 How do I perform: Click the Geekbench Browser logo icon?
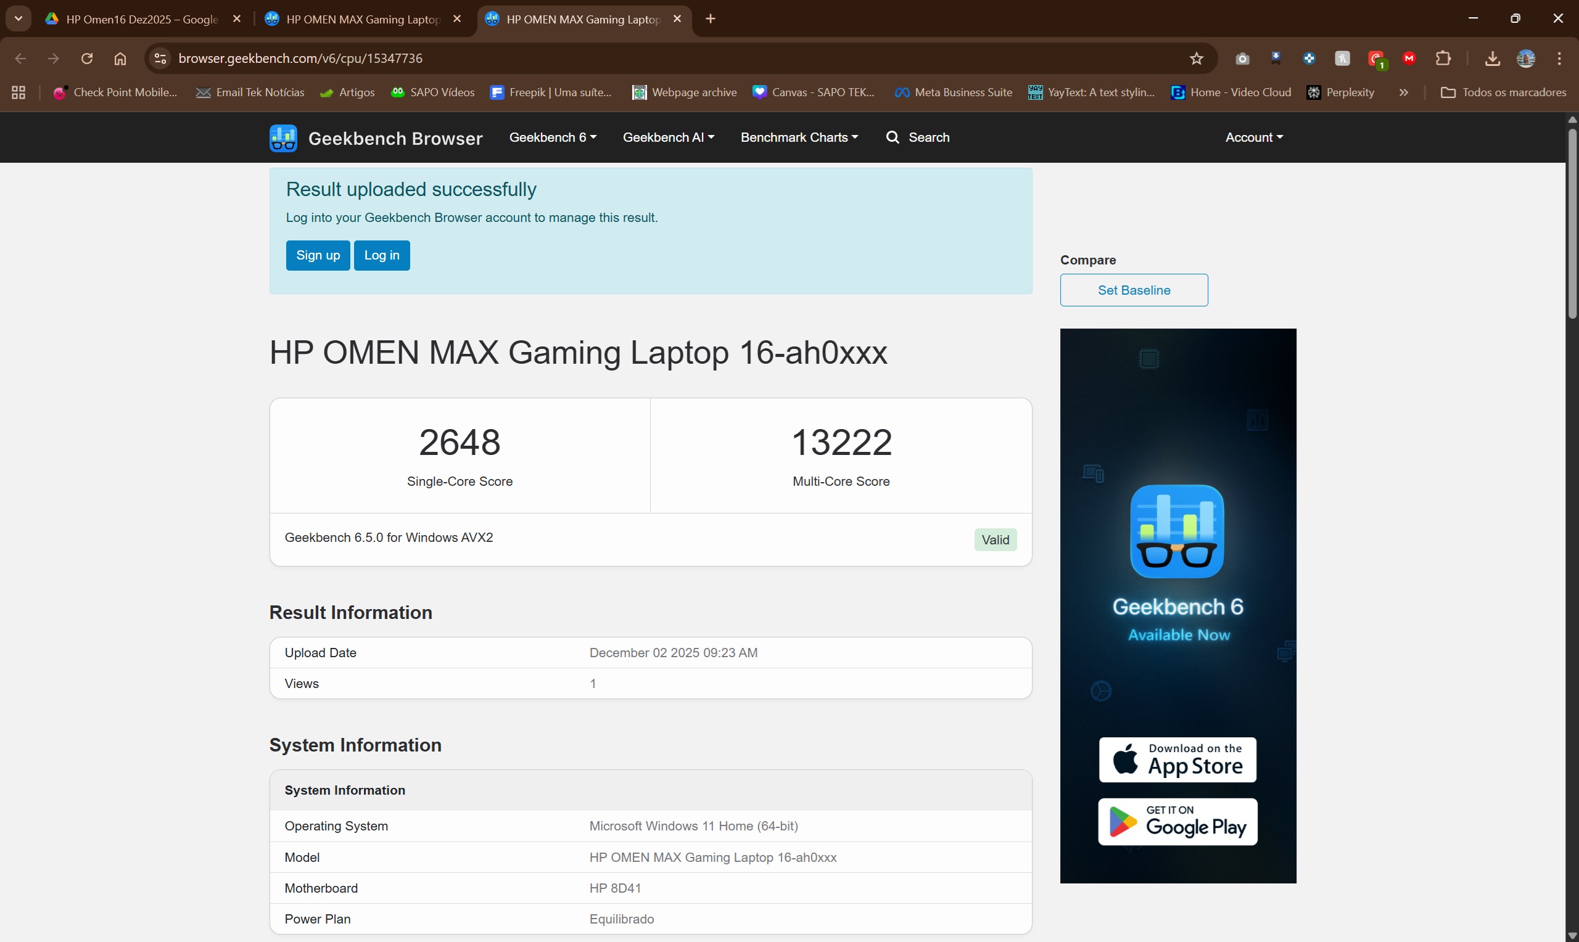tap(283, 137)
